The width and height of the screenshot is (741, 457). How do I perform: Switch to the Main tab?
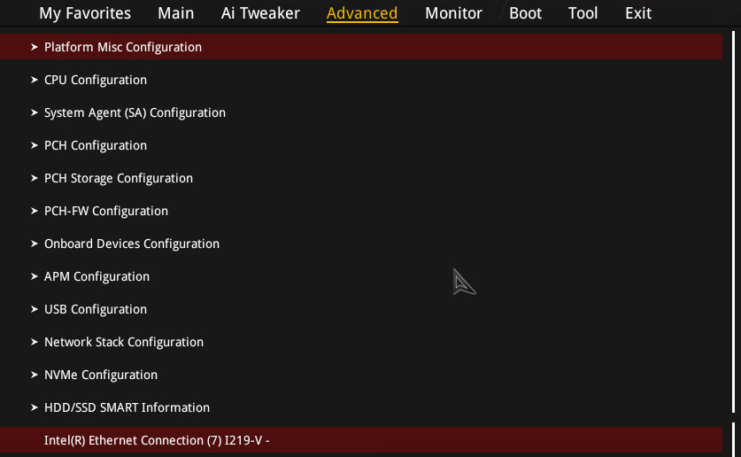pos(176,12)
